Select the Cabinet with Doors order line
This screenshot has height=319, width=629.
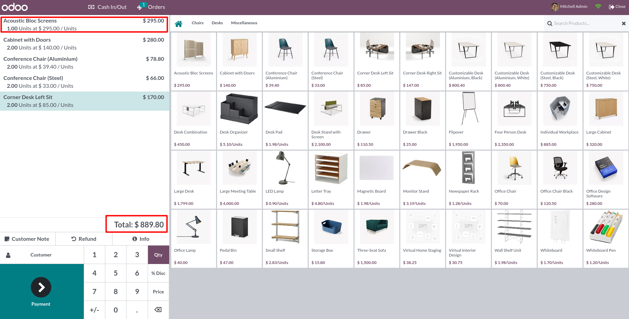(x=84, y=44)
